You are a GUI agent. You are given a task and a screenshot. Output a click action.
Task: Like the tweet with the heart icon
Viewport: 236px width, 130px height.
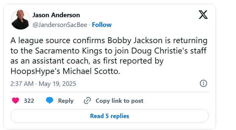(15, 101)
